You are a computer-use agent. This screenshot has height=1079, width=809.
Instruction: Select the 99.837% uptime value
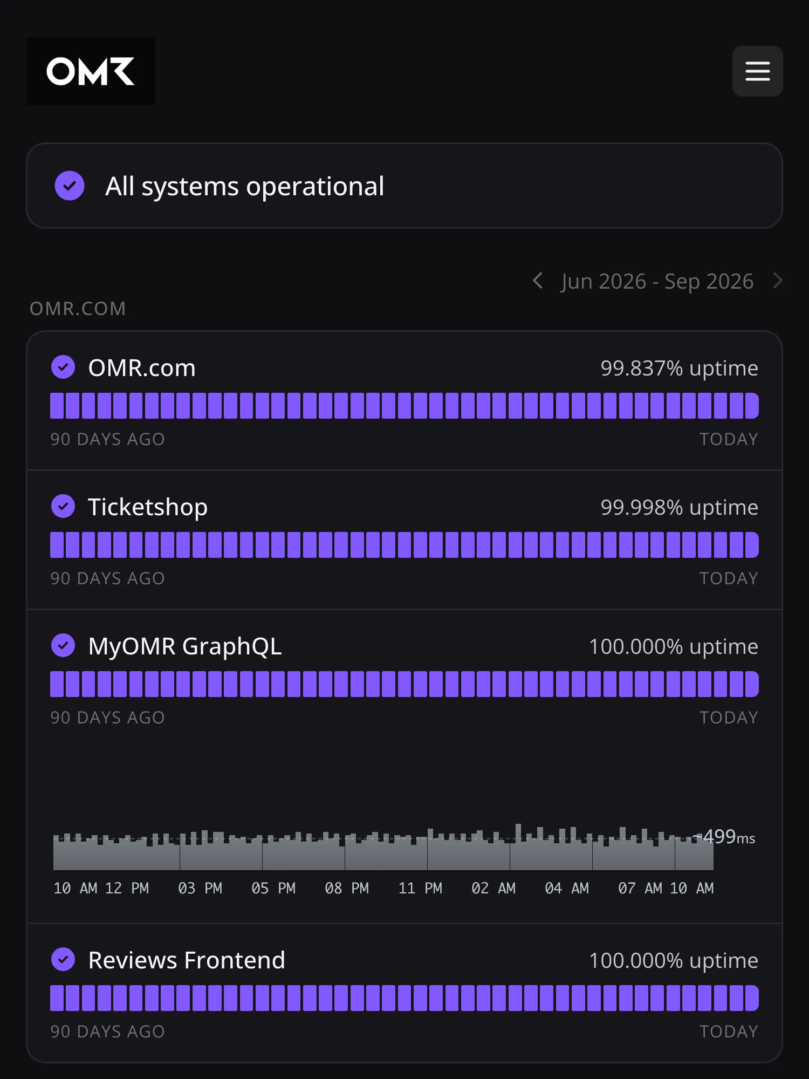pos(680,368)
